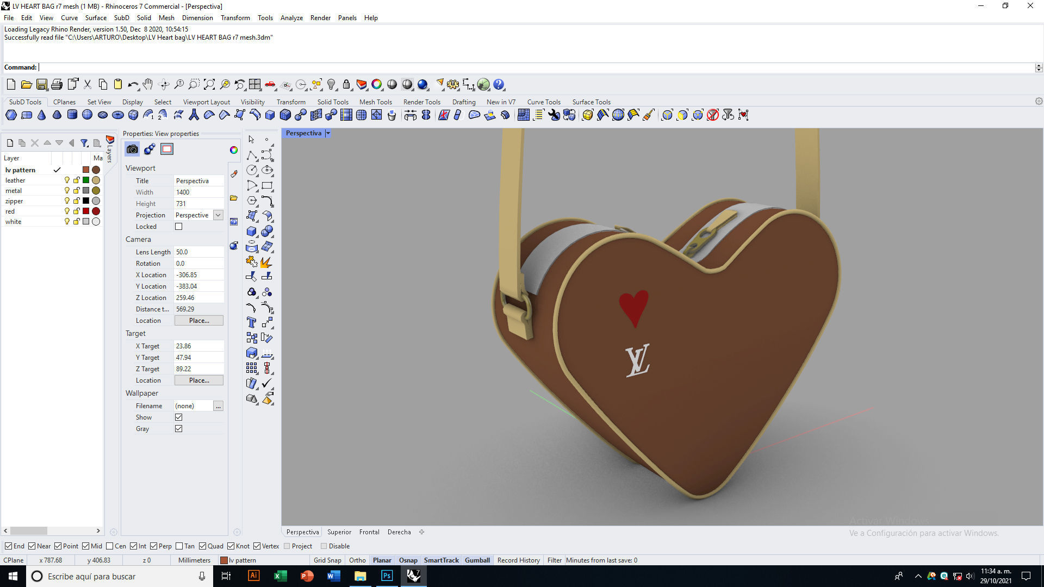Screen dimensions: 1044x587
Task: Switch to the Superior viewport tab
Action: 339,532
